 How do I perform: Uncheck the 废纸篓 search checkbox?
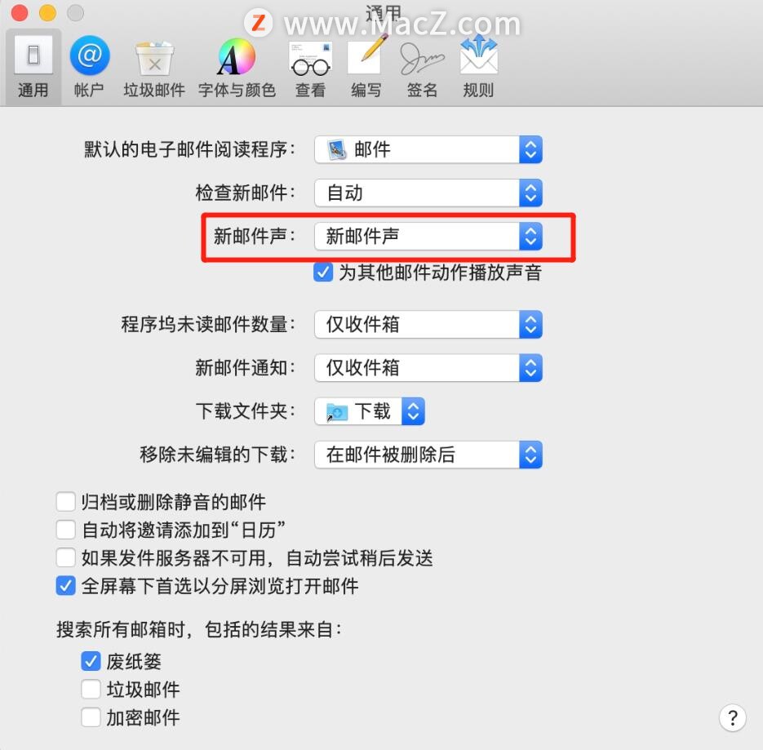click(x=91, y=661)
